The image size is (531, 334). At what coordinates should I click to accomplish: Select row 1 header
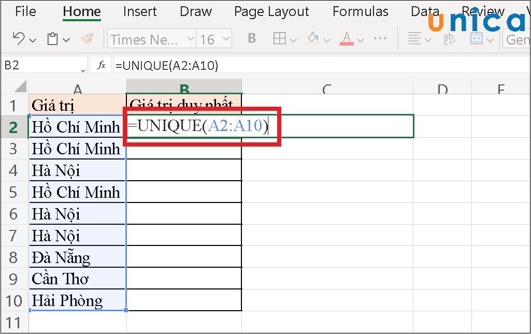[14, 105]
